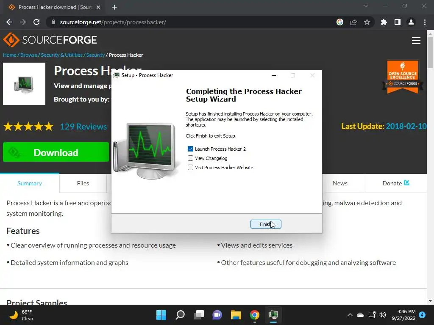This screenshot has height=325, width=434.
Task: Open a new browser tab
Action: pos(114,7)
